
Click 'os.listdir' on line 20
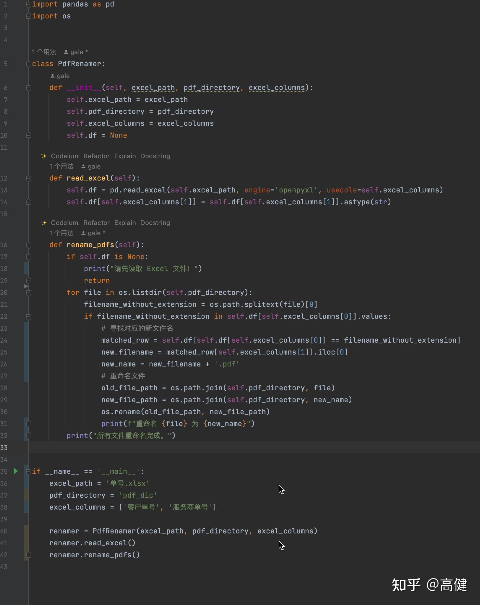pos(140,293)
